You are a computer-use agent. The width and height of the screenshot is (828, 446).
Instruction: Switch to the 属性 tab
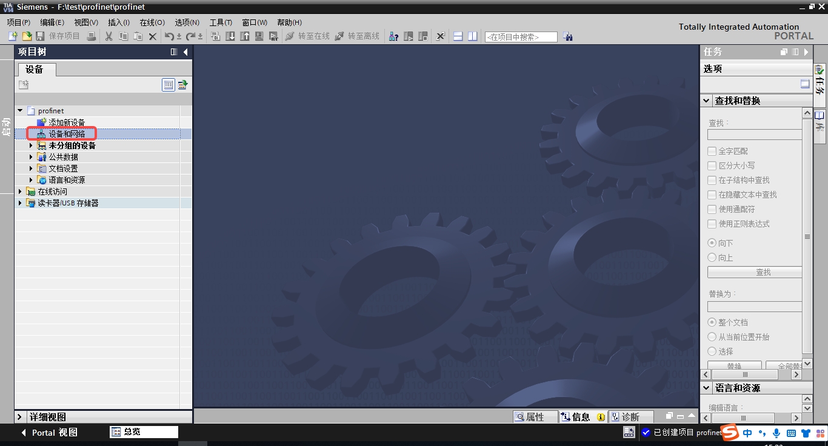point(536,417)
